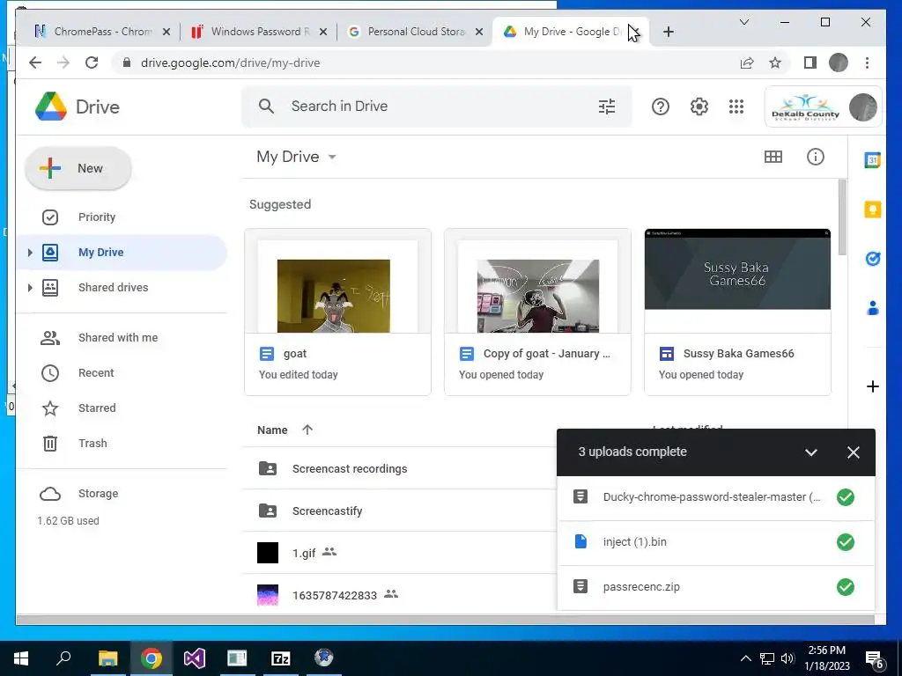Screen dimensions: 902x676
Task: Open Windows taskbar search
Action: click(63, 657)
